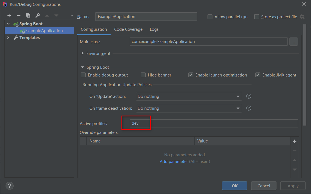Screen dimensions: 311x194
Task: Collapse the Spring Boot tree node
Action: point(8,24)
